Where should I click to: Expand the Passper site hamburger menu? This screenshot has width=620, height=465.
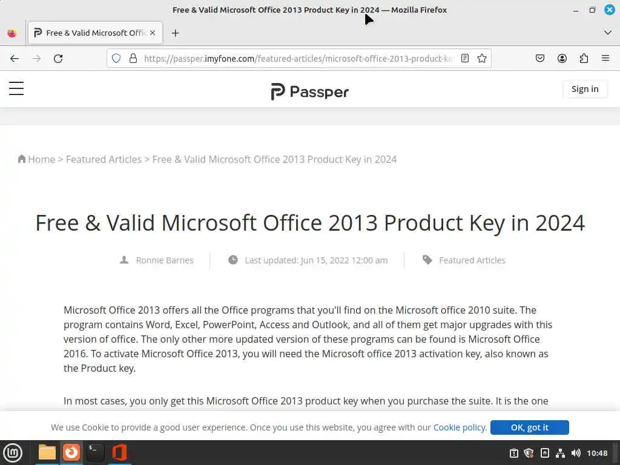click(x=16, y=89)
